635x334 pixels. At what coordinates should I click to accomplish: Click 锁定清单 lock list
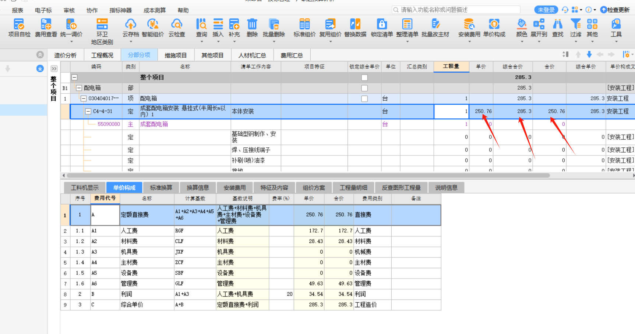pos(382,28)
